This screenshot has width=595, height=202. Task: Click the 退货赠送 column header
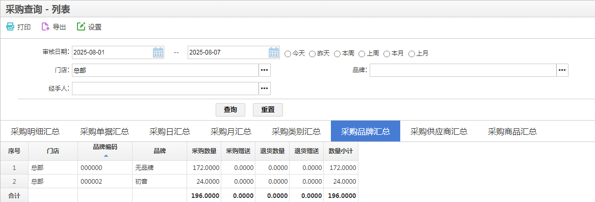306,151
